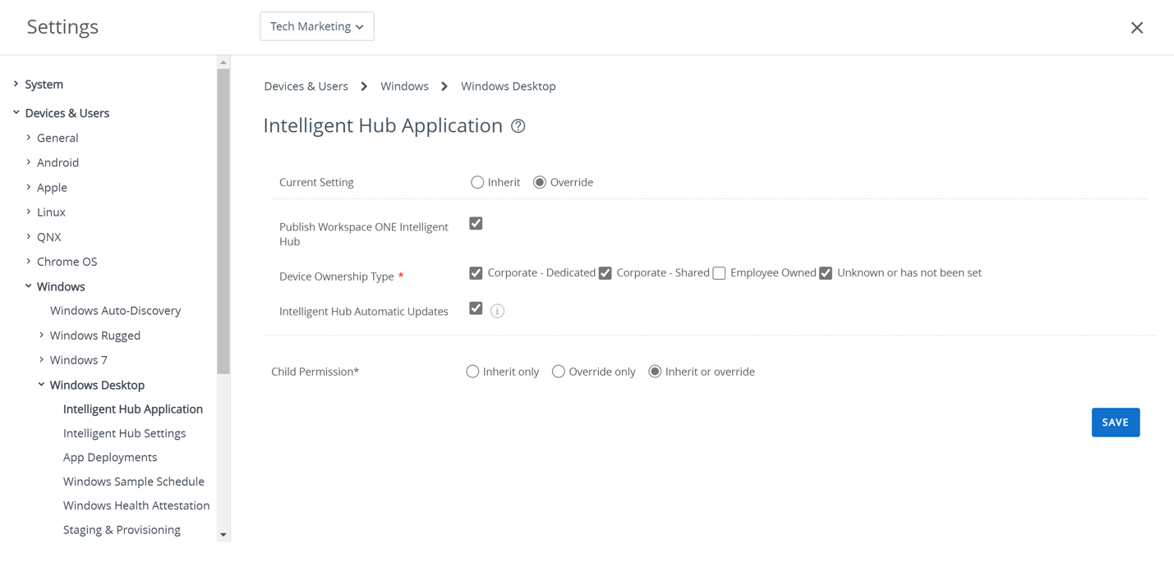
Task: Expand the System section
Action: (16, 84)
